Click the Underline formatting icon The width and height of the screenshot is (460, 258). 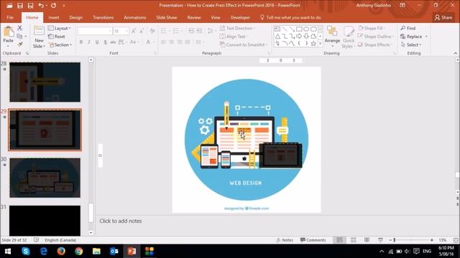click(x=97, y=42)
